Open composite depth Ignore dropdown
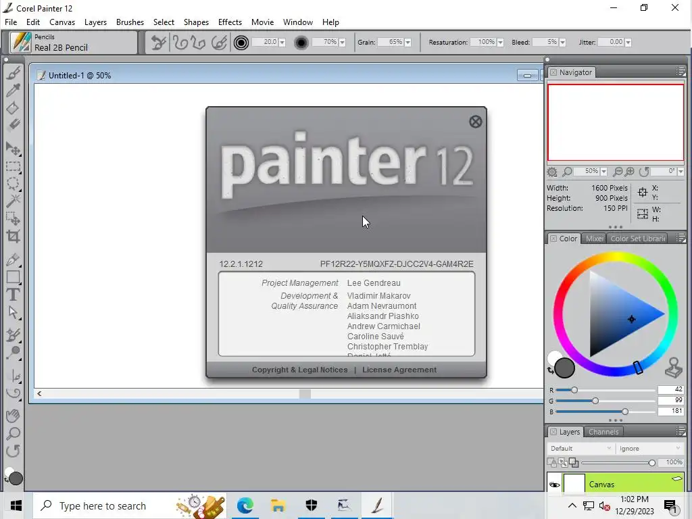Viewport: 692px width, 519px height. (649, 449)
